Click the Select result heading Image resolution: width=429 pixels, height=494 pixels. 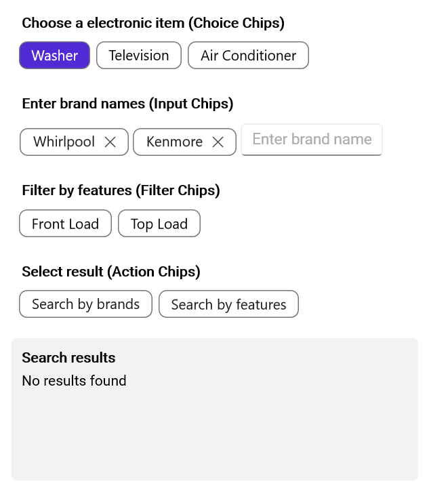coord(110,272)
